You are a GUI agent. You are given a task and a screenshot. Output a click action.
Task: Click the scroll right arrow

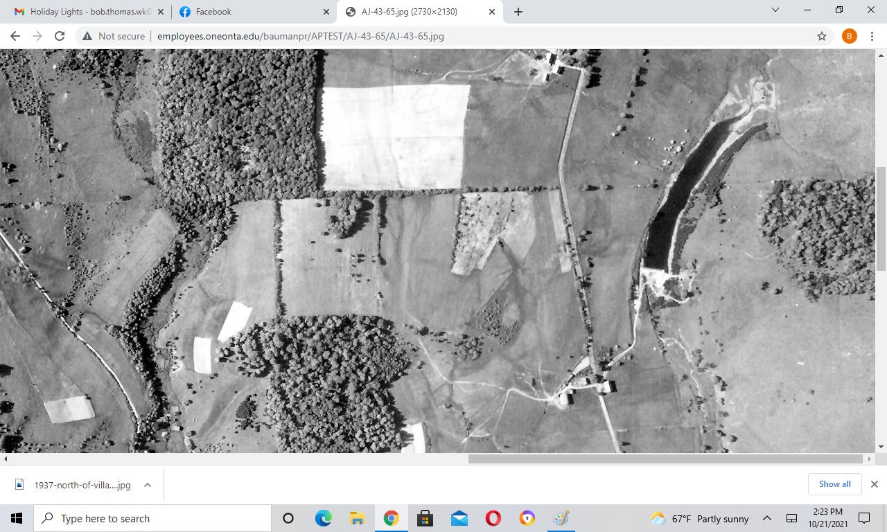point(870,459)
